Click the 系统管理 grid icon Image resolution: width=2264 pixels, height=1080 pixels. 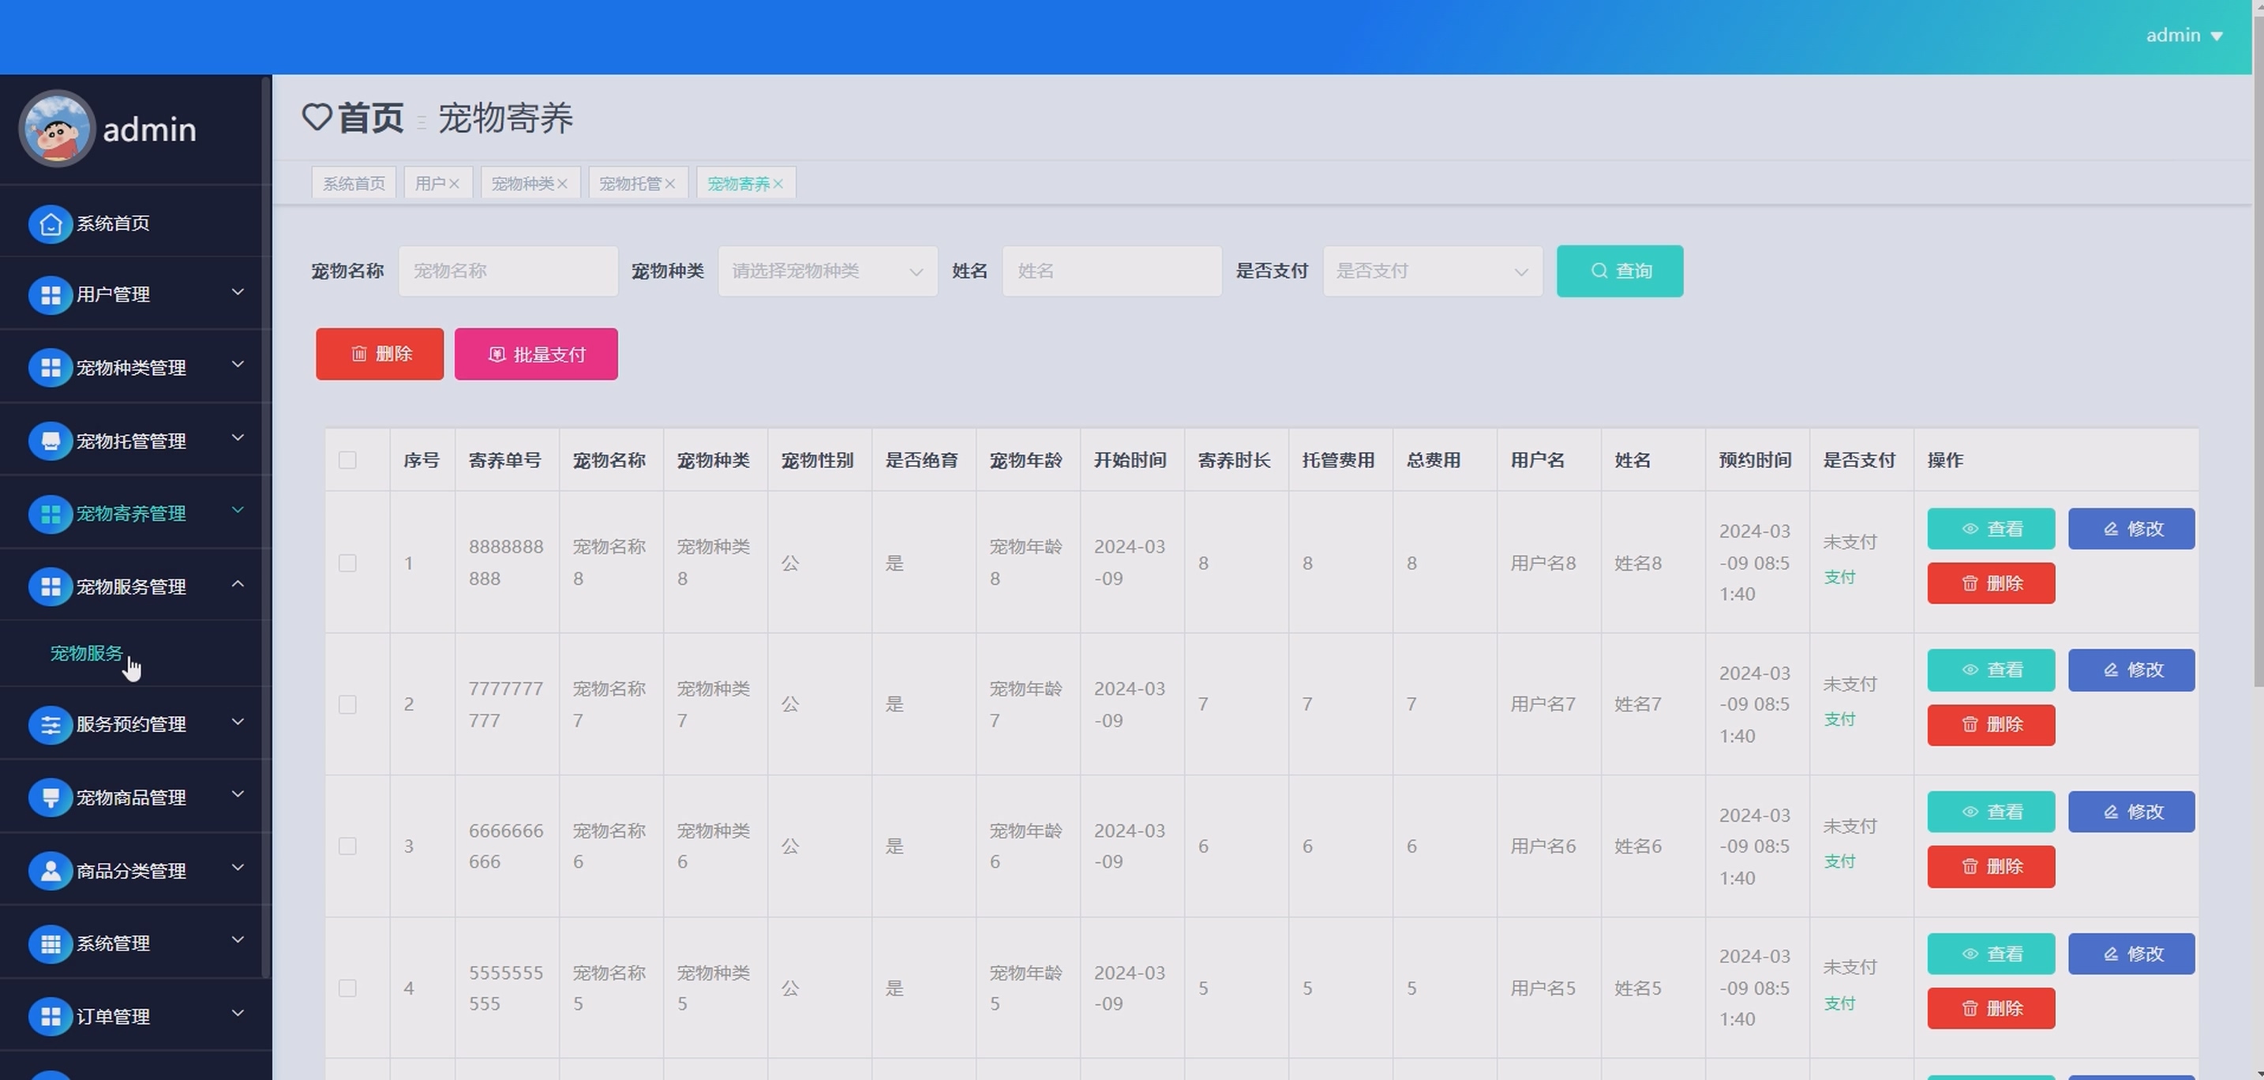50,943
